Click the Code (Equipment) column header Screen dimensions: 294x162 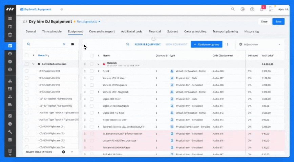click(x=223, y=55)
